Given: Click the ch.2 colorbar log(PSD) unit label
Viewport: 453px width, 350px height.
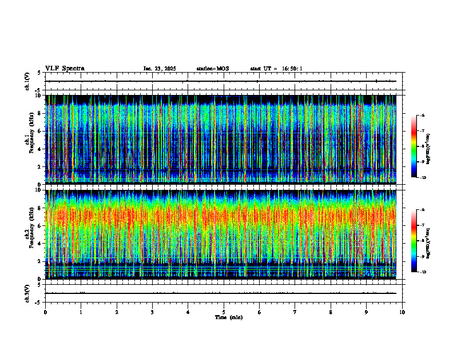Looking at the screenshot, I should pyautogui.click(x=428, y=243).
